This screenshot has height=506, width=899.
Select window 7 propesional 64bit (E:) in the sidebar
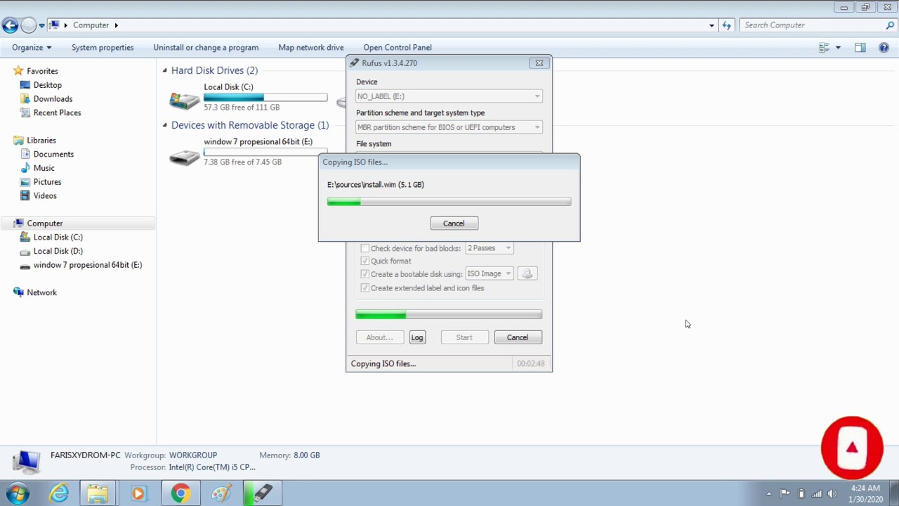[x=87, y=265]
